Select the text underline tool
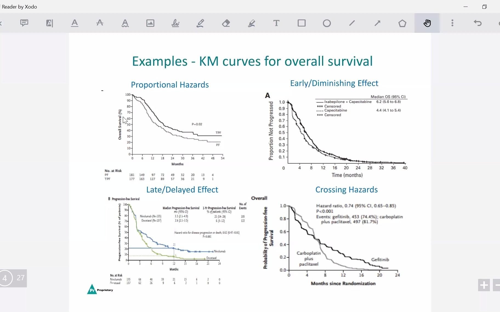 click(75, 23)
